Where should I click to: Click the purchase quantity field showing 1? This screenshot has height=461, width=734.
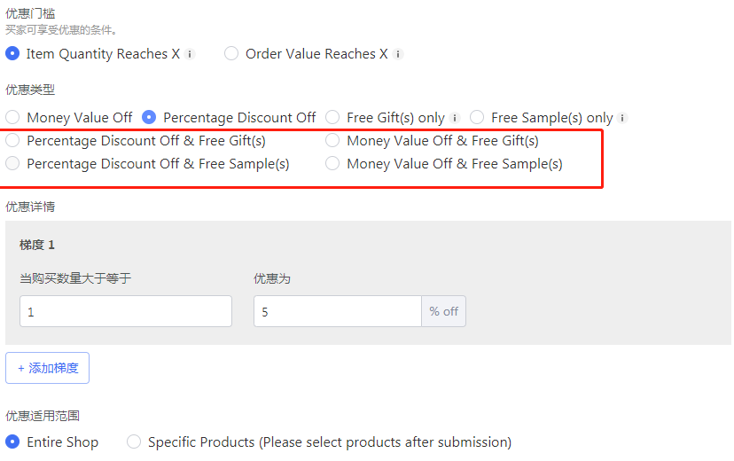pos(126,311)
